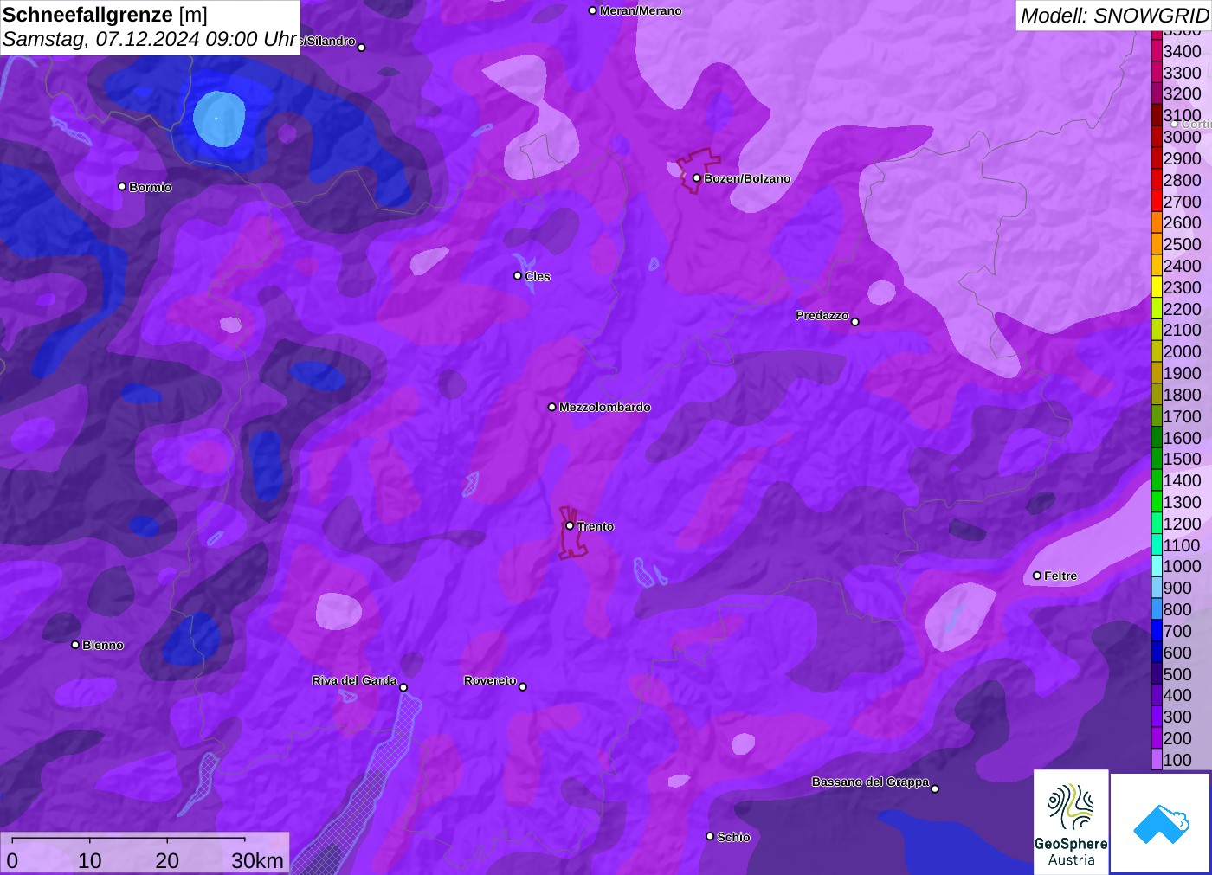Image resolution: width=1212 pixels, height=875 pixels.
Task: Click the Bassano del Grappa marker dot
Action: click(x=934, y=788)
